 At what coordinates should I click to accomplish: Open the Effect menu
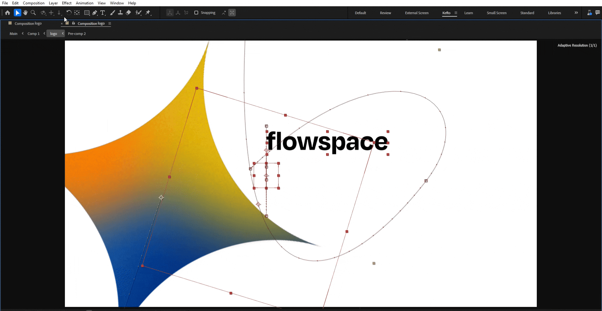pyautogui.click(x=67, y=3)
